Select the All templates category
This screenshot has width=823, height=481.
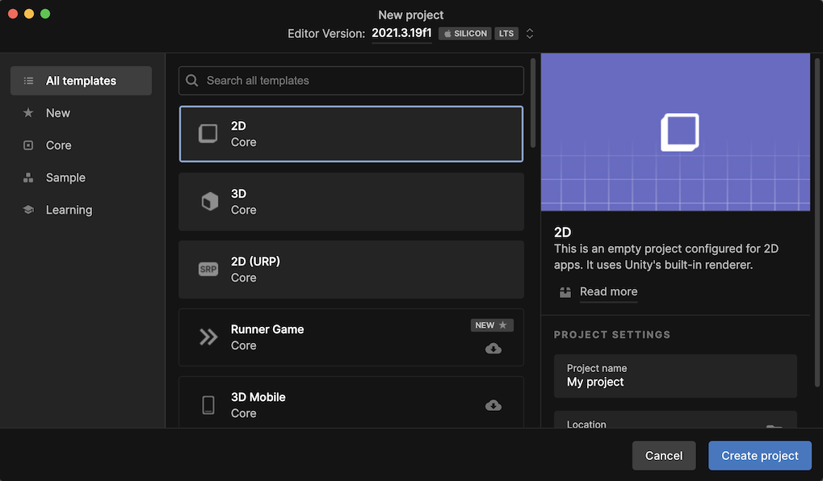click(x=81, y=81)
